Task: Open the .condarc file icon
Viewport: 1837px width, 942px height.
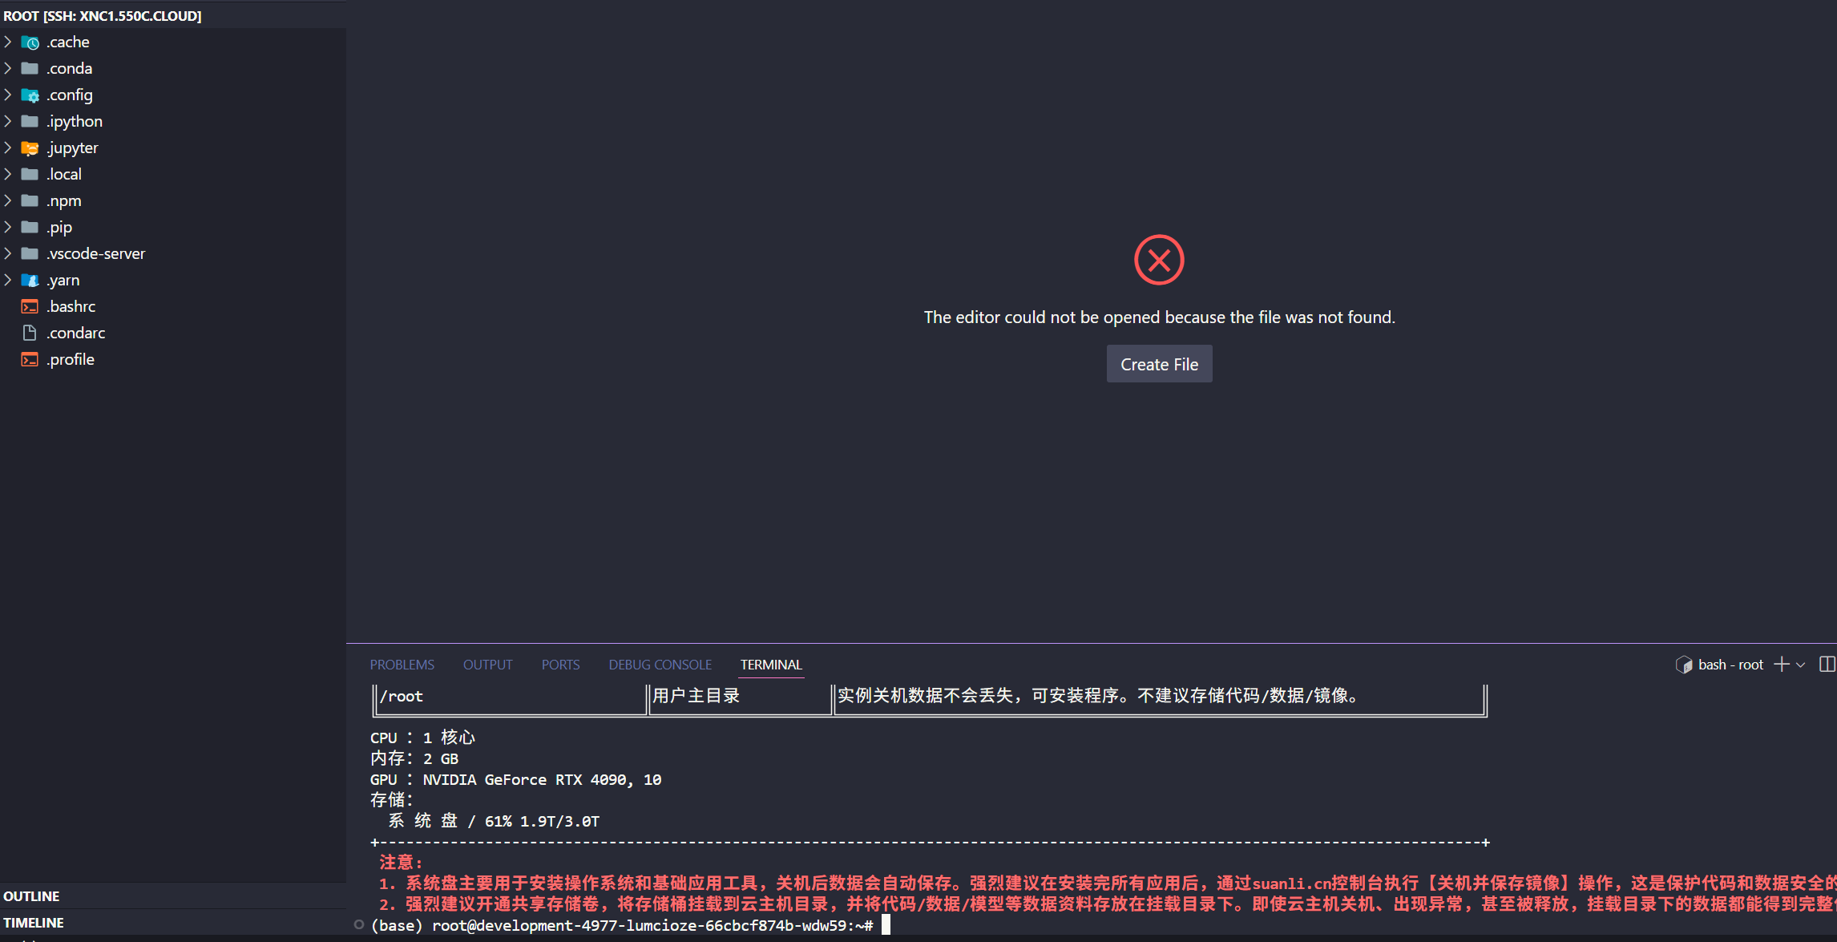Action: tap(30, 333)
